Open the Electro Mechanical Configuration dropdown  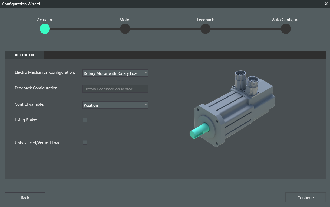tap(116, 73)
